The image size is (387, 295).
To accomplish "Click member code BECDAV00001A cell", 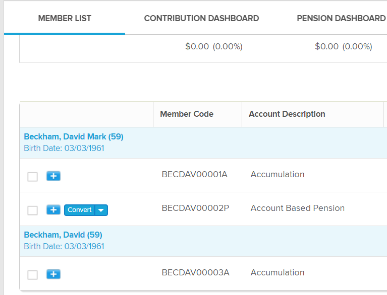I will (x=195, y=175).
